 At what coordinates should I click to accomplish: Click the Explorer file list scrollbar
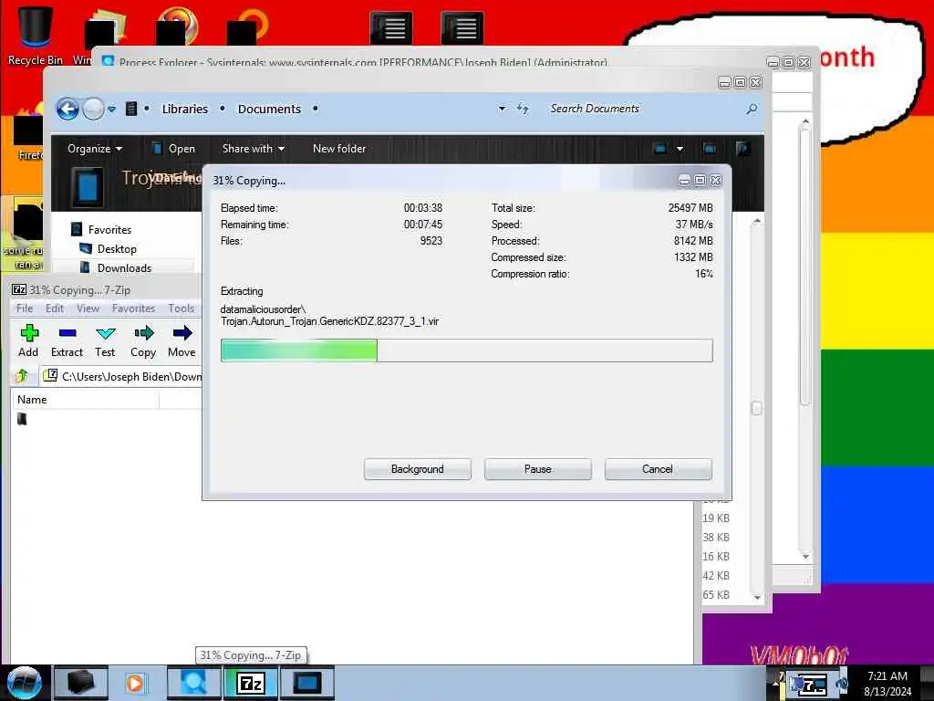click(756, 409)
